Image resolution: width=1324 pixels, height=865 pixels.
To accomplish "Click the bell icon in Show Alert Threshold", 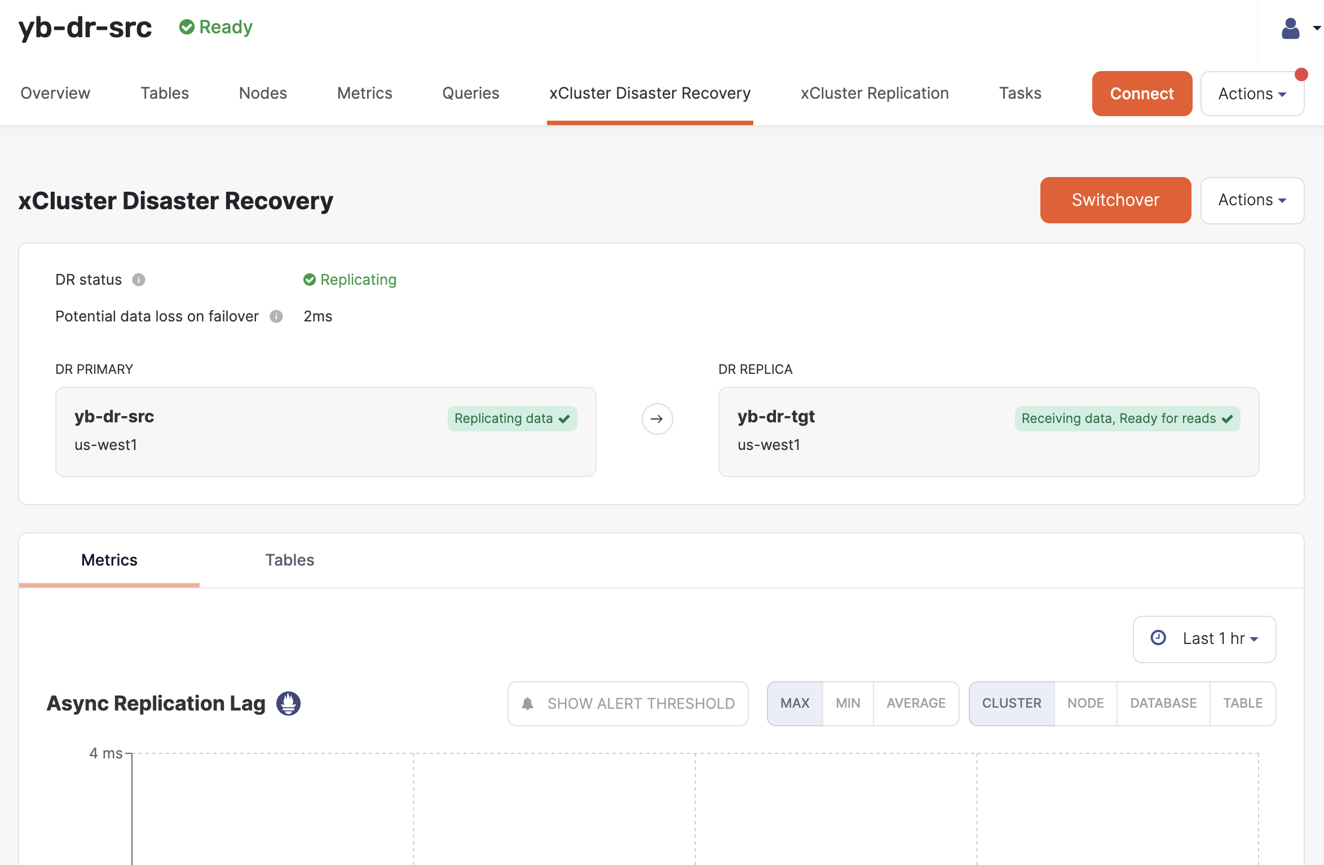I will [x=527, y=703].
